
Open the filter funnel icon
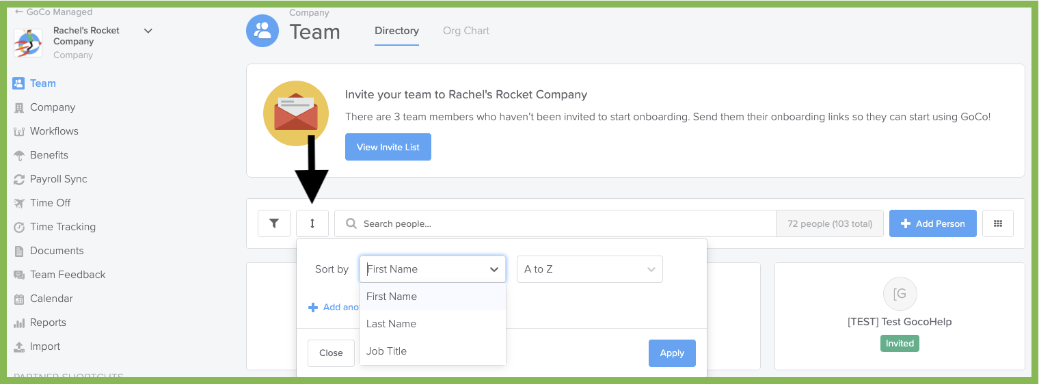(274, 223)
